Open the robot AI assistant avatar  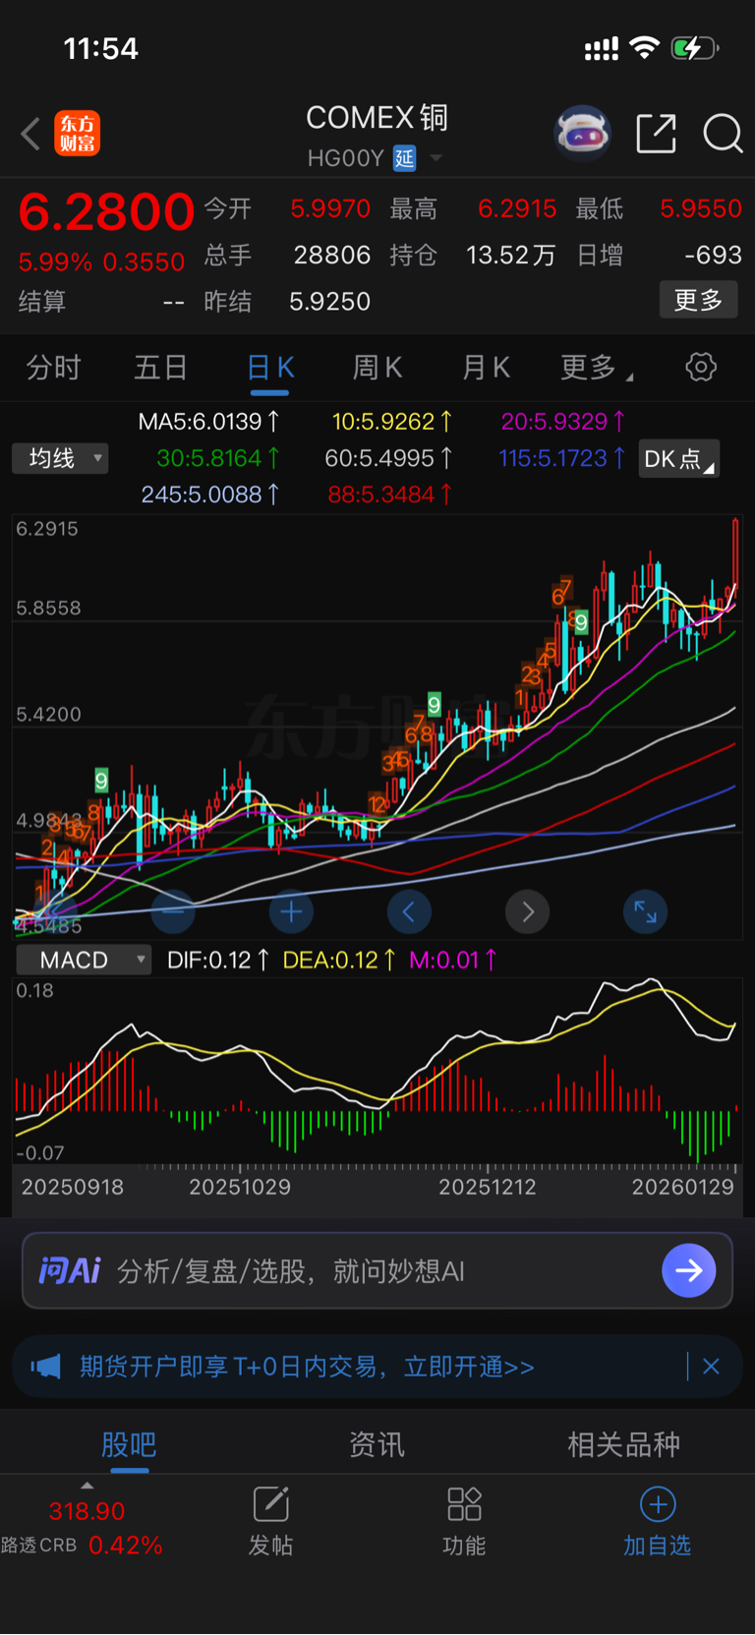[x=583, y=133]
